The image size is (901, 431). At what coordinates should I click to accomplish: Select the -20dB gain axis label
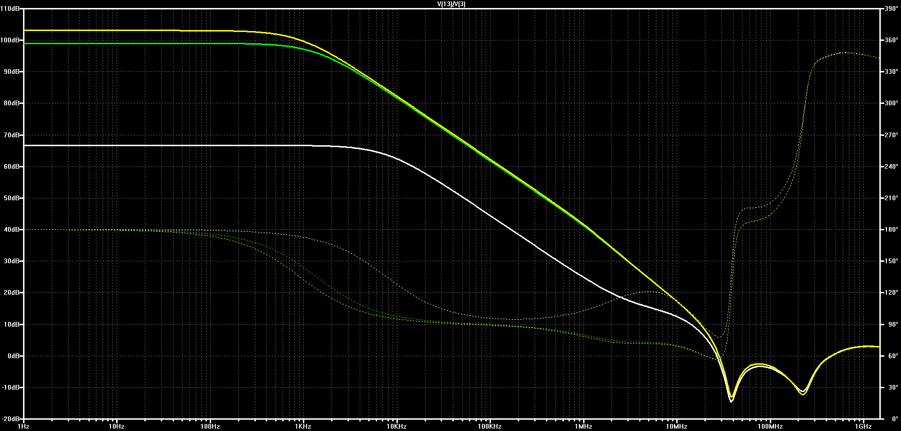pyautogui.click(x=11, y=419)
